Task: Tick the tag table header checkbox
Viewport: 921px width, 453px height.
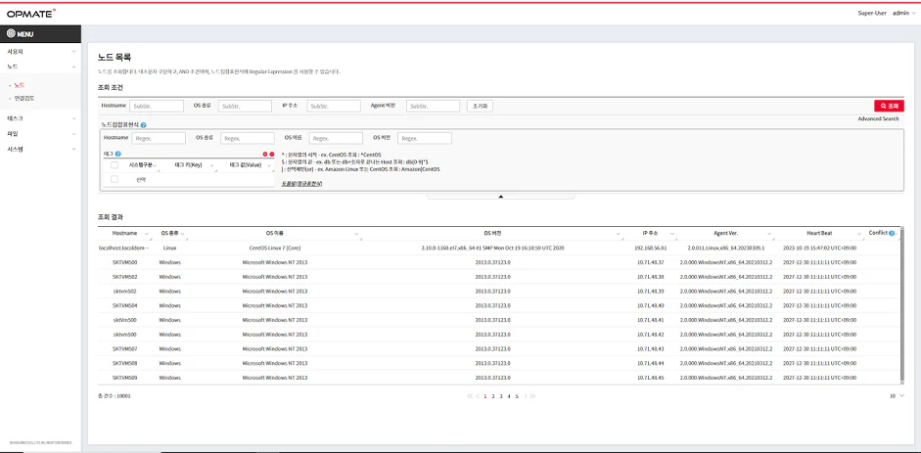Action: pyautogui.click(x=115, y=165)
